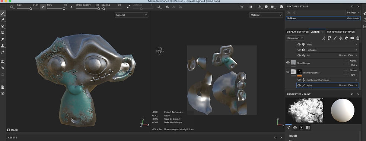Click the material sphere preview
This screenshot has height=141, width=366.
pos(343,110)
